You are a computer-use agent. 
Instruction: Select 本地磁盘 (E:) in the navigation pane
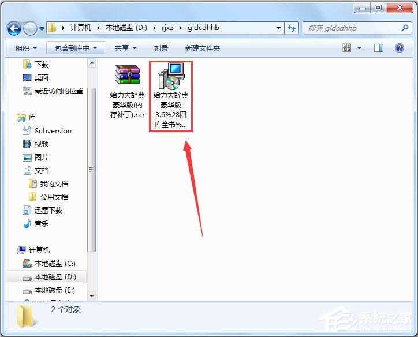point(55,290)
